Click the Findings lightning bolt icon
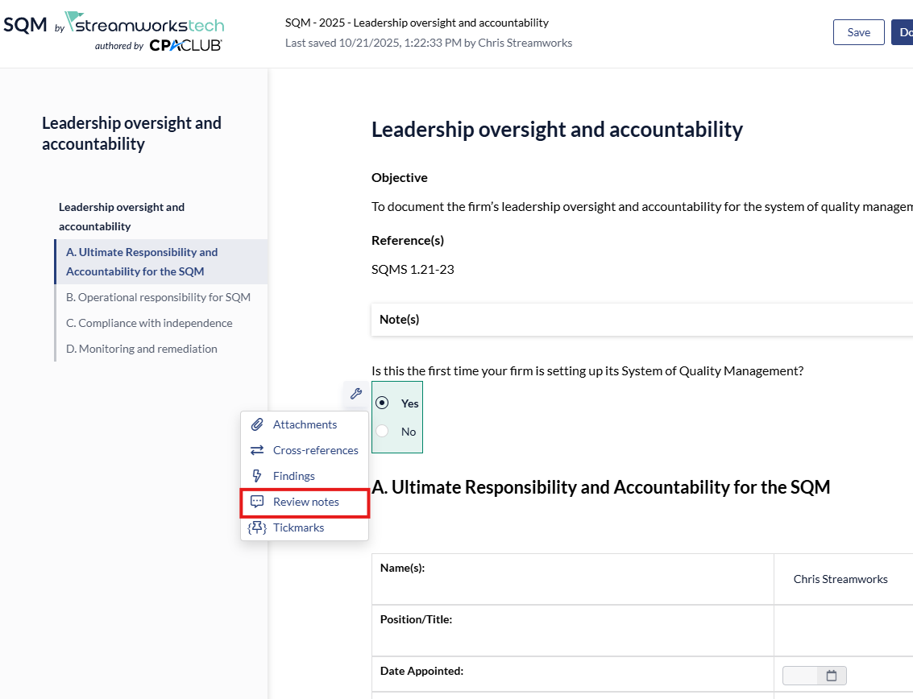Screen dimensions: 913x699 click(x=257, y=476)
